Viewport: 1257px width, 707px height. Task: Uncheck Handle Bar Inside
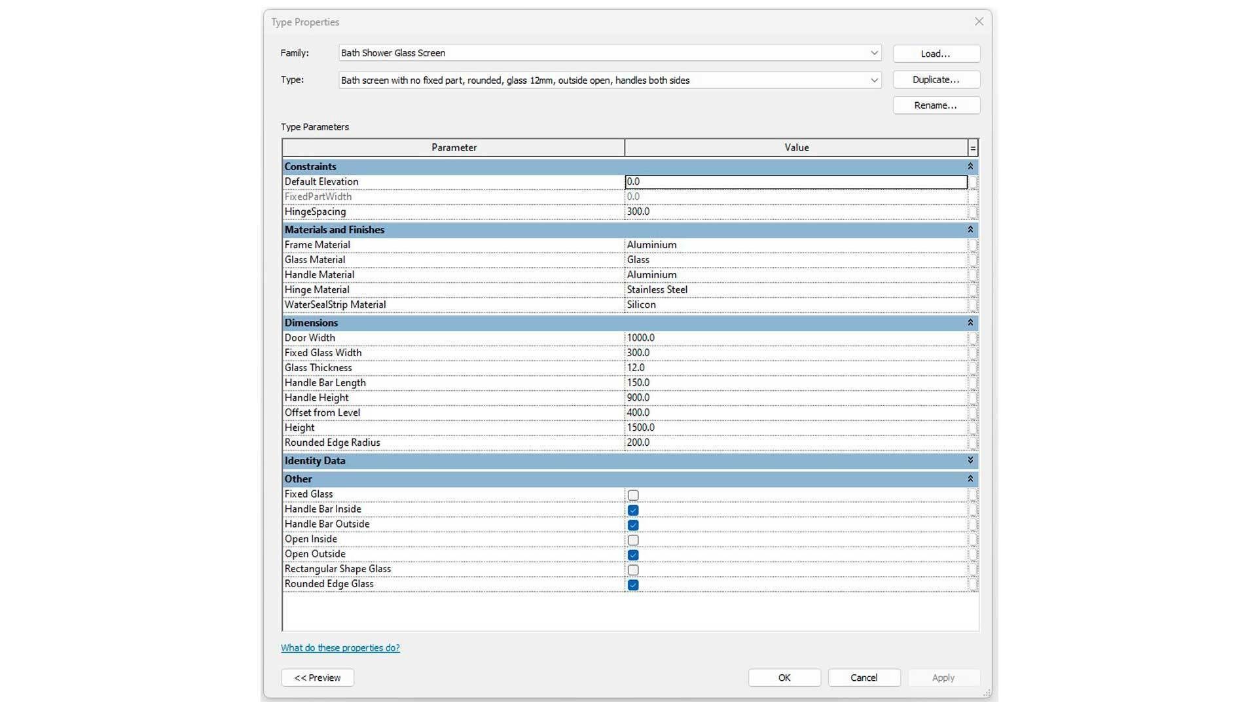(x=633, y=510)
